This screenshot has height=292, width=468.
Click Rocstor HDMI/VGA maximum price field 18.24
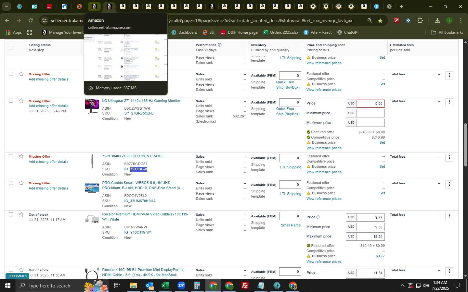pos(370,237)
